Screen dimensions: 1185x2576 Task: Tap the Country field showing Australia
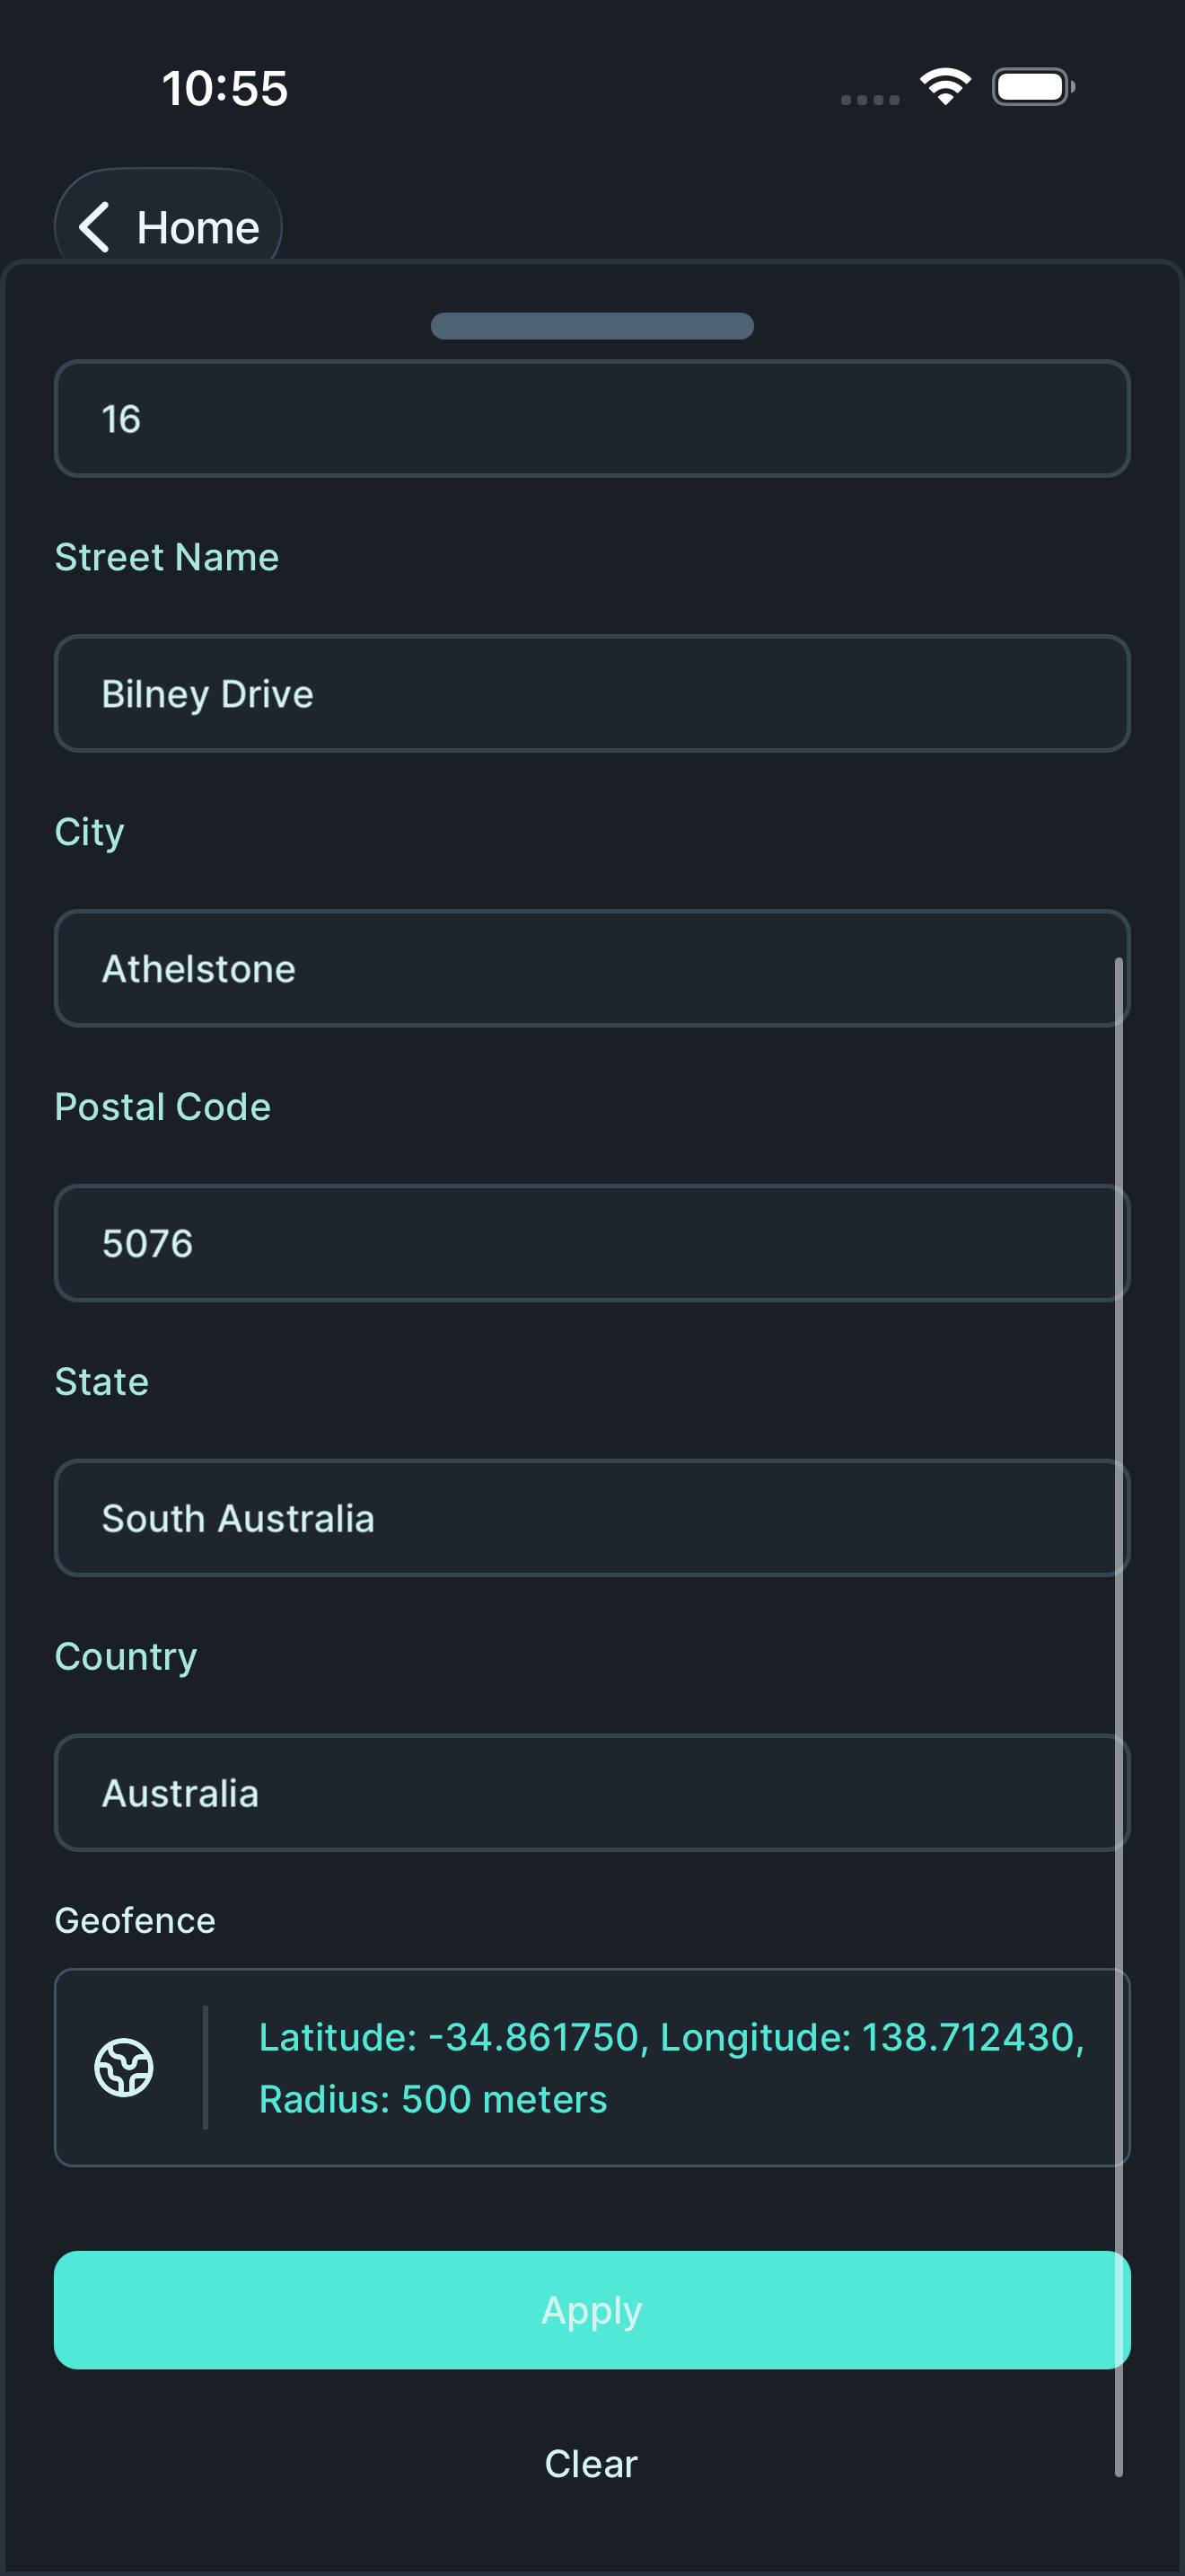pyautogui.click(x=592, y=1792)
